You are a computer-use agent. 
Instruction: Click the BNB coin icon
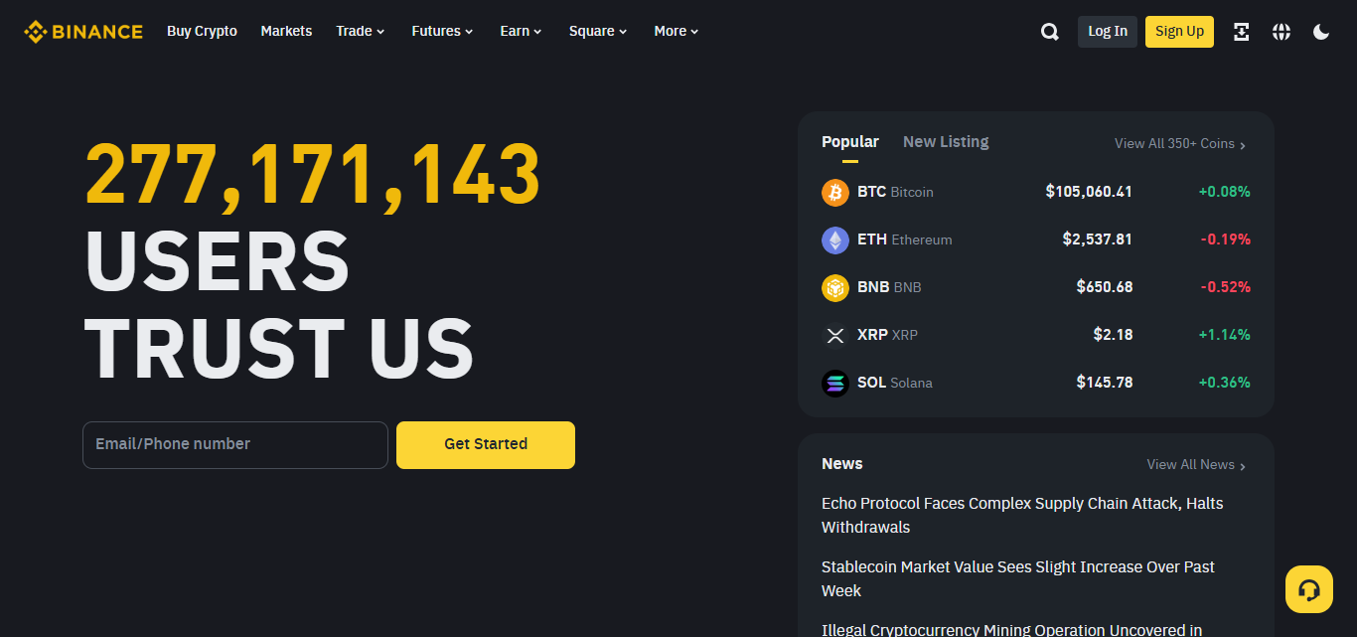coord(835,287)
